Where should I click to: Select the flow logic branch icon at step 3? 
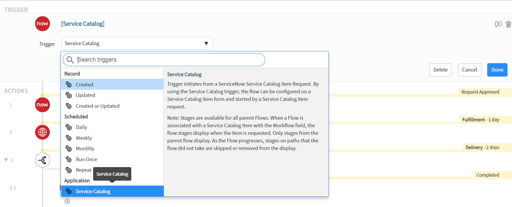pyautogui.click(x=42, y=160)
